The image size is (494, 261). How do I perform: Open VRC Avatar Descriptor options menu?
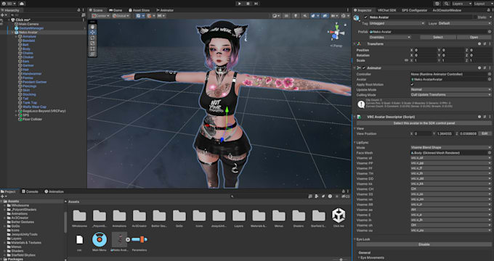[x=490, y=117]
